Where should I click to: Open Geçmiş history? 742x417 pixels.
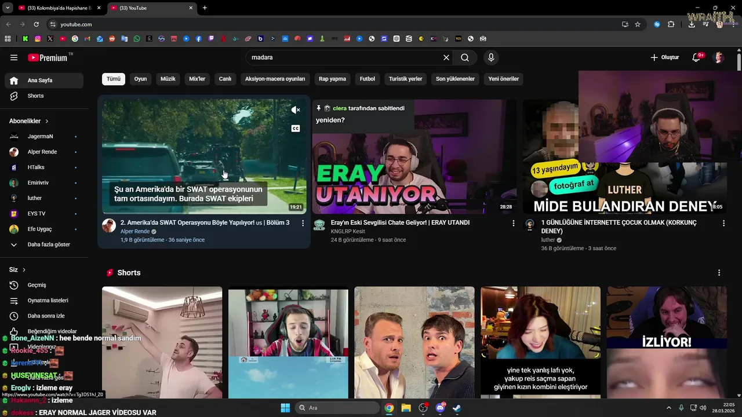pyautogui.click(x=44, y=285)
